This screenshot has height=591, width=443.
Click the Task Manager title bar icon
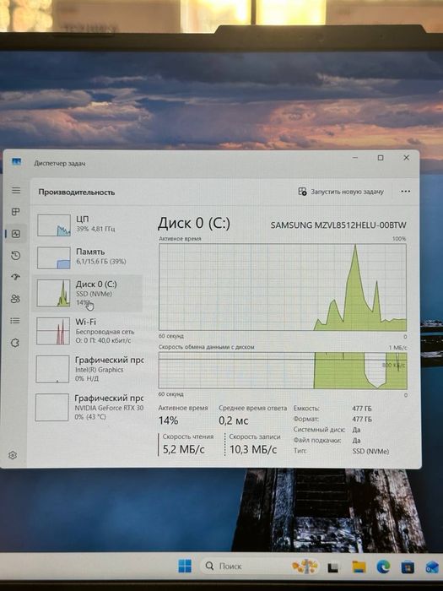pyautogui.click(x=17, y=162)
